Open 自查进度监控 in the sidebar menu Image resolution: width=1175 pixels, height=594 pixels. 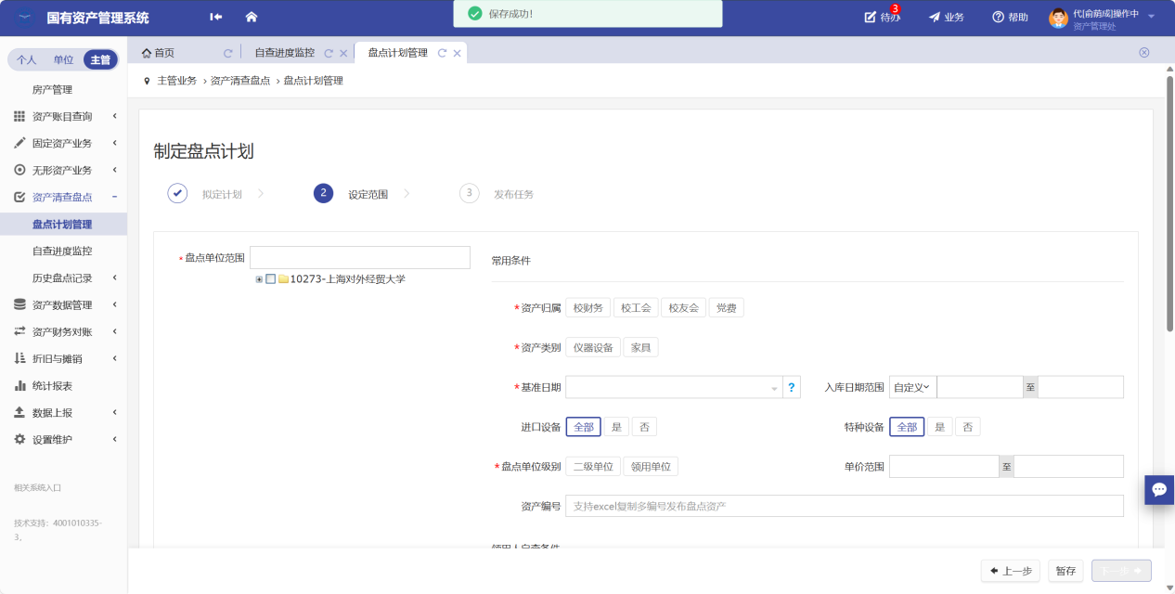pyautogui.click(x=62, y=251)
